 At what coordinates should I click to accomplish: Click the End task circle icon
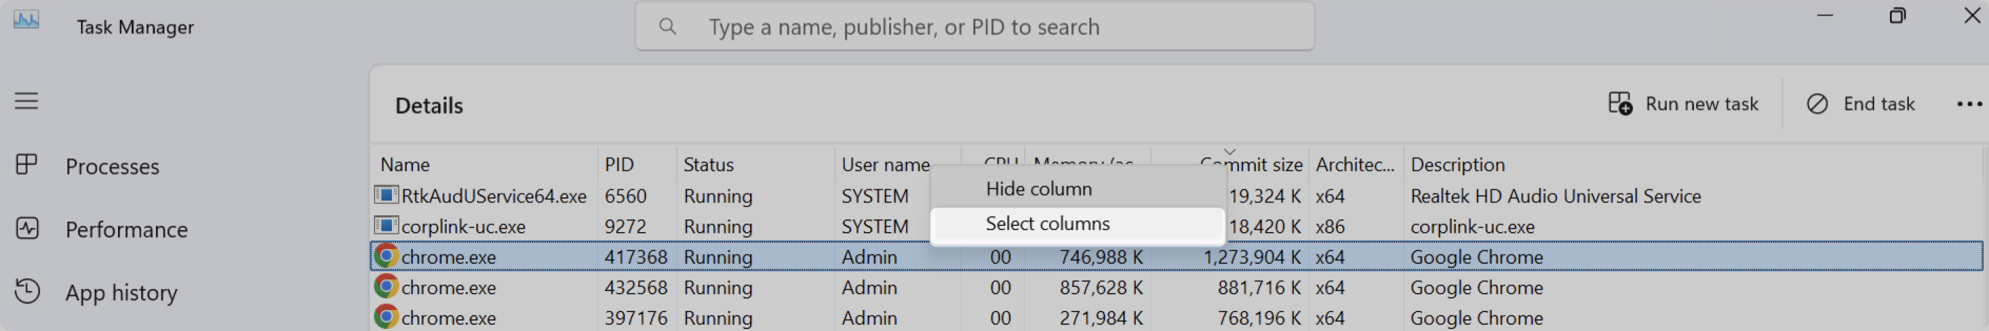point(1818,103)
